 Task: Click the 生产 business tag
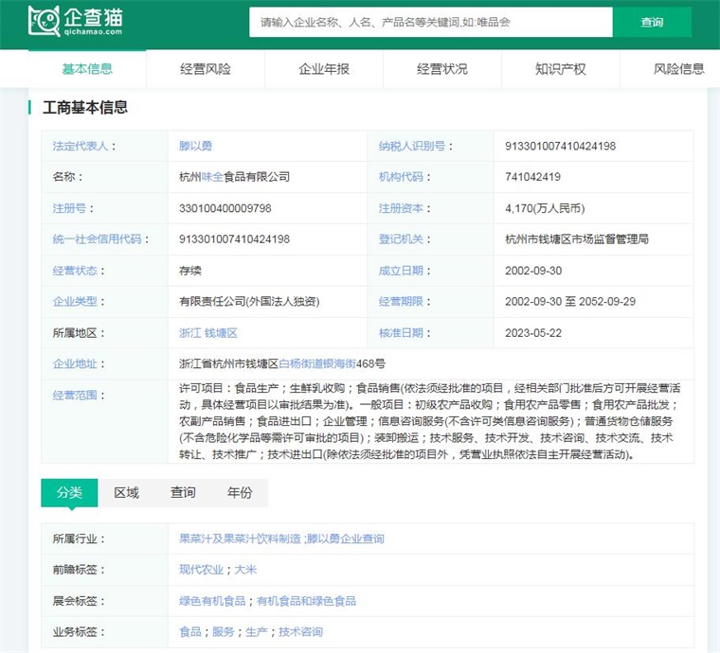point(256,632)
